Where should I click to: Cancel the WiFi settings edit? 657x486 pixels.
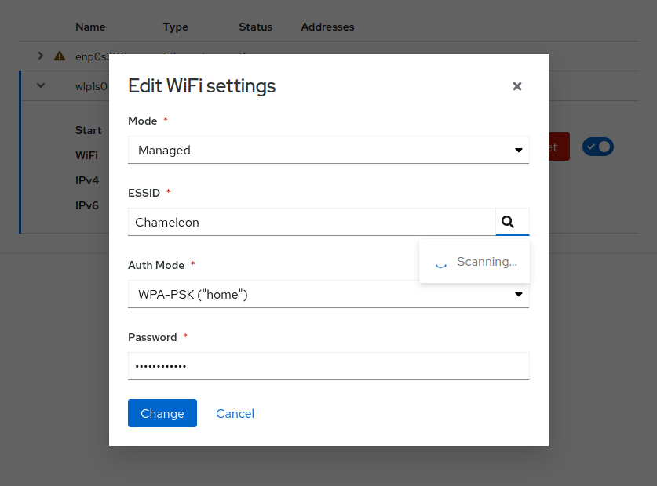(235, 413)
